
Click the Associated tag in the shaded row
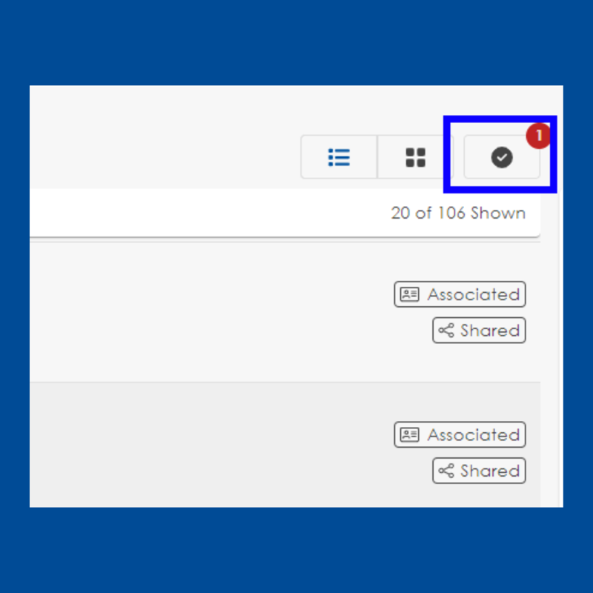(x=460, y=434)
